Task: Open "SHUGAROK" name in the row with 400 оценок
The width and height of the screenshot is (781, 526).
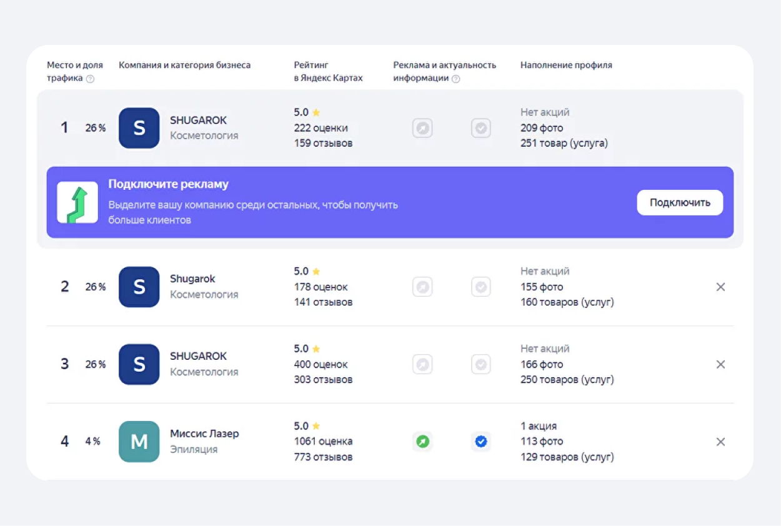Action: tap(199, 356)
